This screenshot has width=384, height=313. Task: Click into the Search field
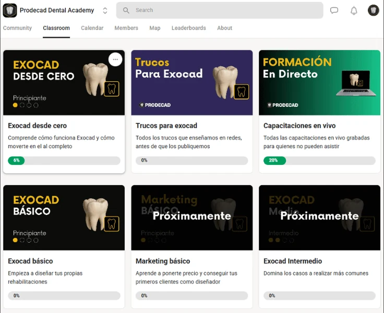pos(220,10)
